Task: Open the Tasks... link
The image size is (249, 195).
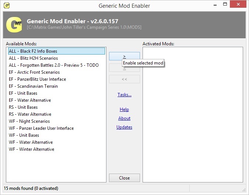Action: coord(124,95)
